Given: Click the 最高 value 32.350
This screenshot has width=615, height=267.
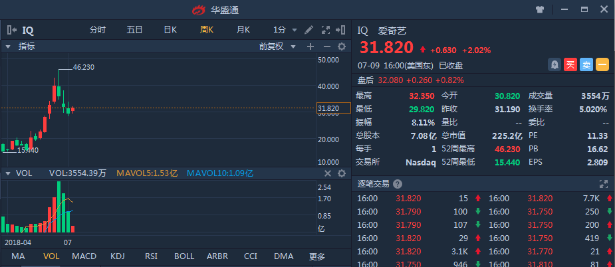Looking at the screenshot, I should pyautogui.click(x=422, y=96).
